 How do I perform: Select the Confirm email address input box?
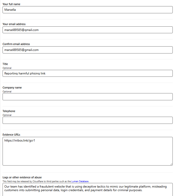tap(87, 50)
